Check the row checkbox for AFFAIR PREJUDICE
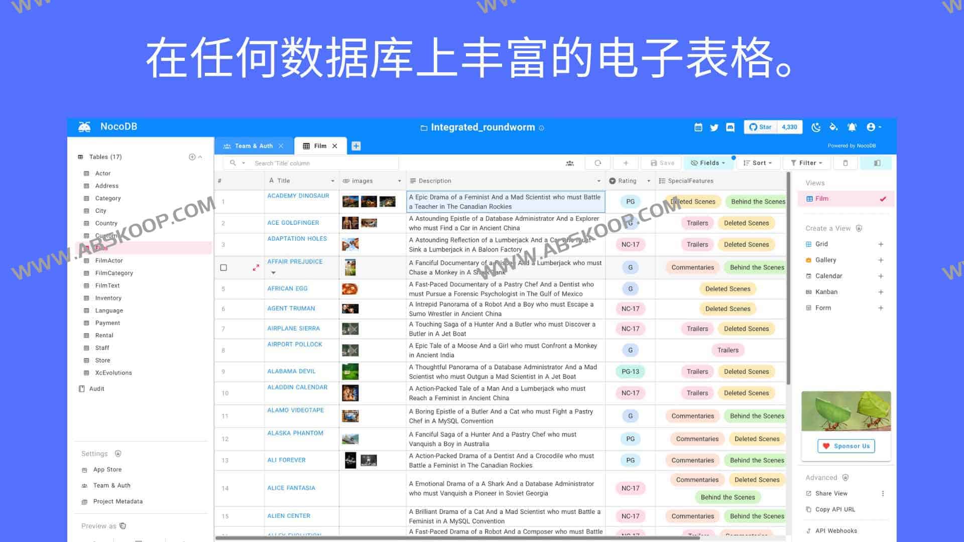The width and height of the screenshot is (964, 542). click(223, 267)
